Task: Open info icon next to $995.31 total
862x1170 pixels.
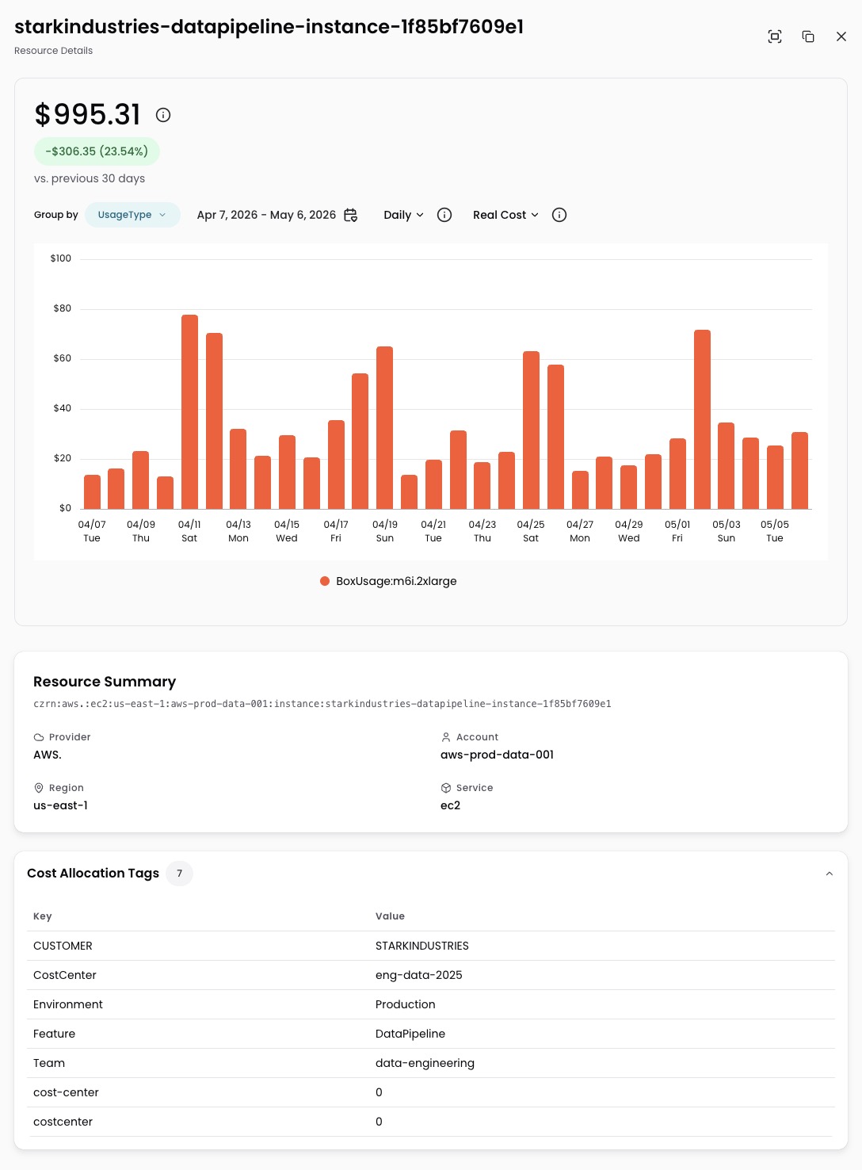Action: [x=163, y=115]
